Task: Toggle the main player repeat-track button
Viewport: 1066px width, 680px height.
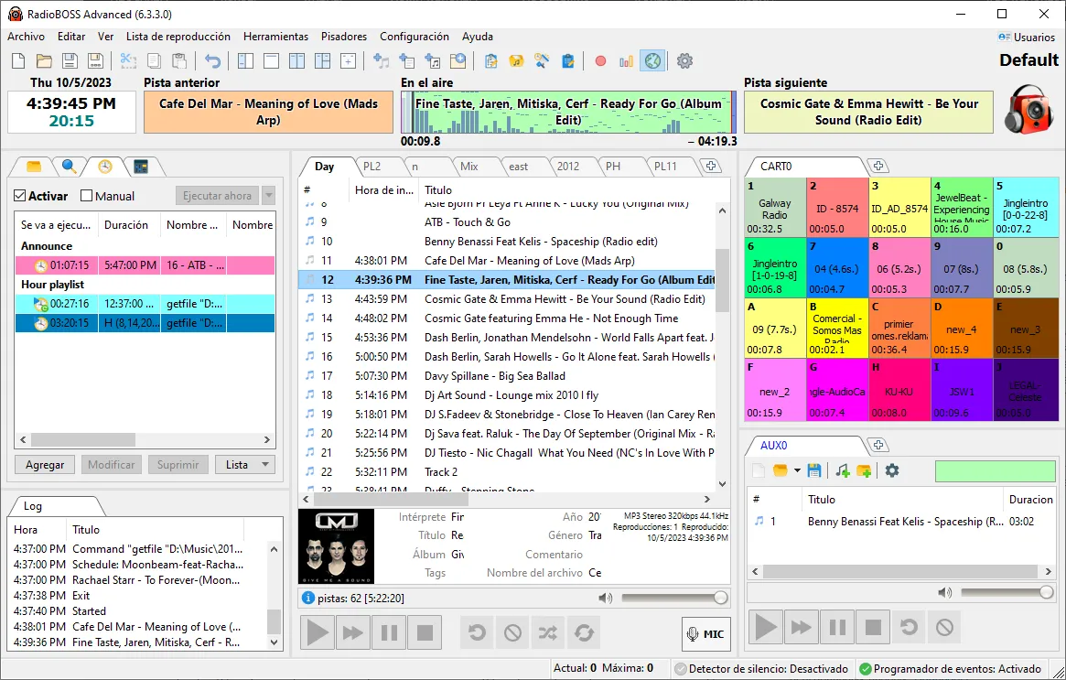Action: (x=478, y=633)
